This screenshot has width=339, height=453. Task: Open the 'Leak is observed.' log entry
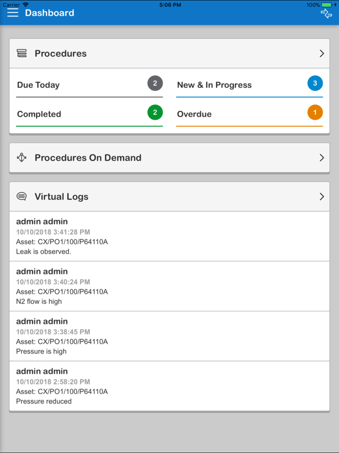pyautogui.click(x=169, y=237)
